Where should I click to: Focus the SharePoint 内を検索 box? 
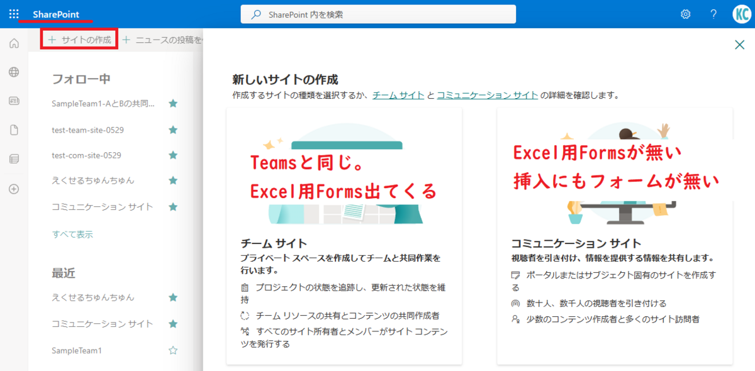pyautogui.click(x=378, y=14)
